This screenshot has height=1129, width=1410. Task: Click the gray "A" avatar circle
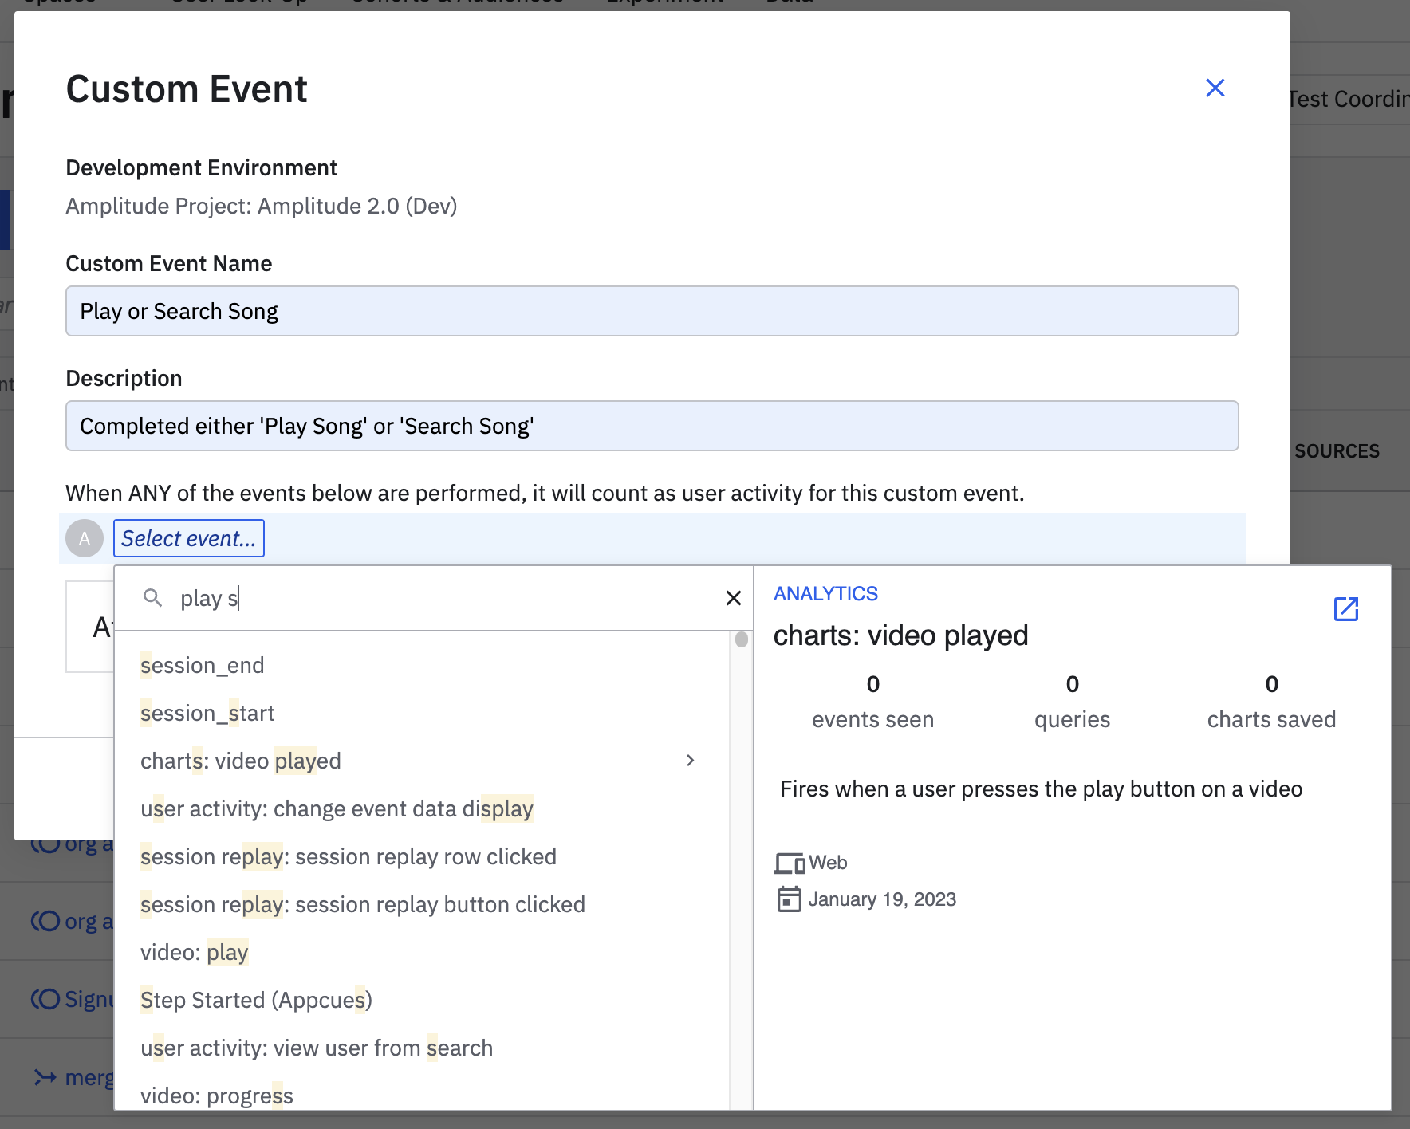pos(84,538)
